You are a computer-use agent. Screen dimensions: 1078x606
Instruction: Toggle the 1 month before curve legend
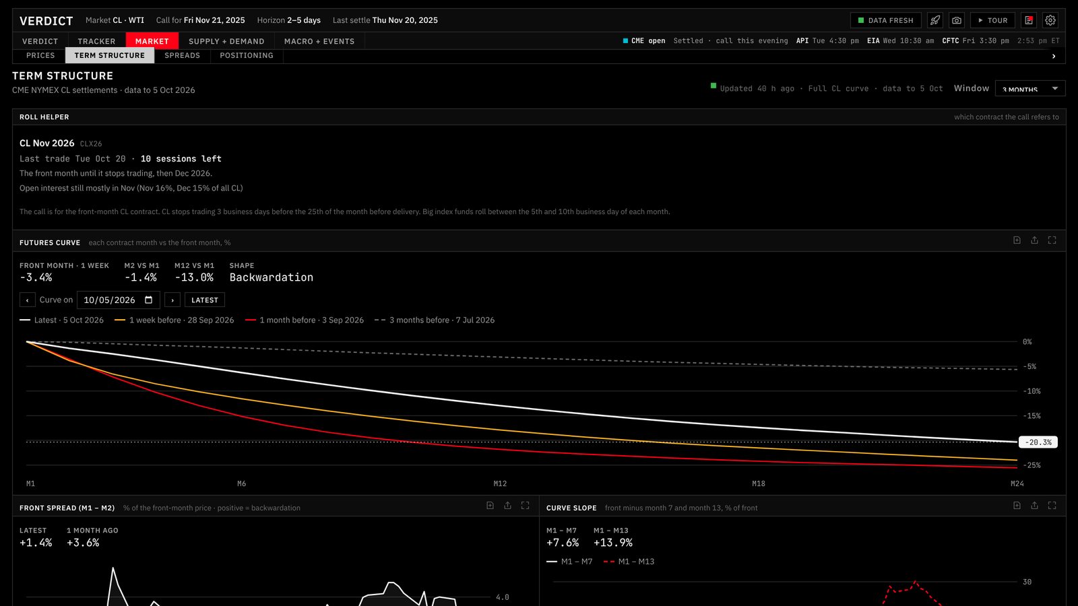pyautogui.click(x=305, y=320)
